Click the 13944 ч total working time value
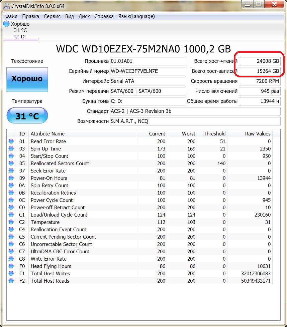Image resolution: width=287 pixels, height=327 pixels. [260, 101]
